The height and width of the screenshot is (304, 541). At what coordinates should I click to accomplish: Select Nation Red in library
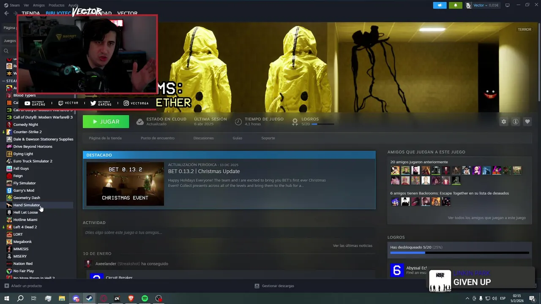37,264
